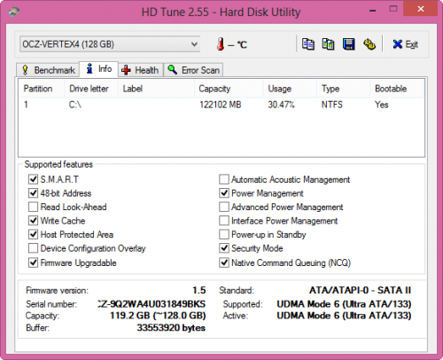The height and width of the screenshot is (360, 443).
Task: Enable Automatic Acoustic Management checkbox
Action: (224, 179)
